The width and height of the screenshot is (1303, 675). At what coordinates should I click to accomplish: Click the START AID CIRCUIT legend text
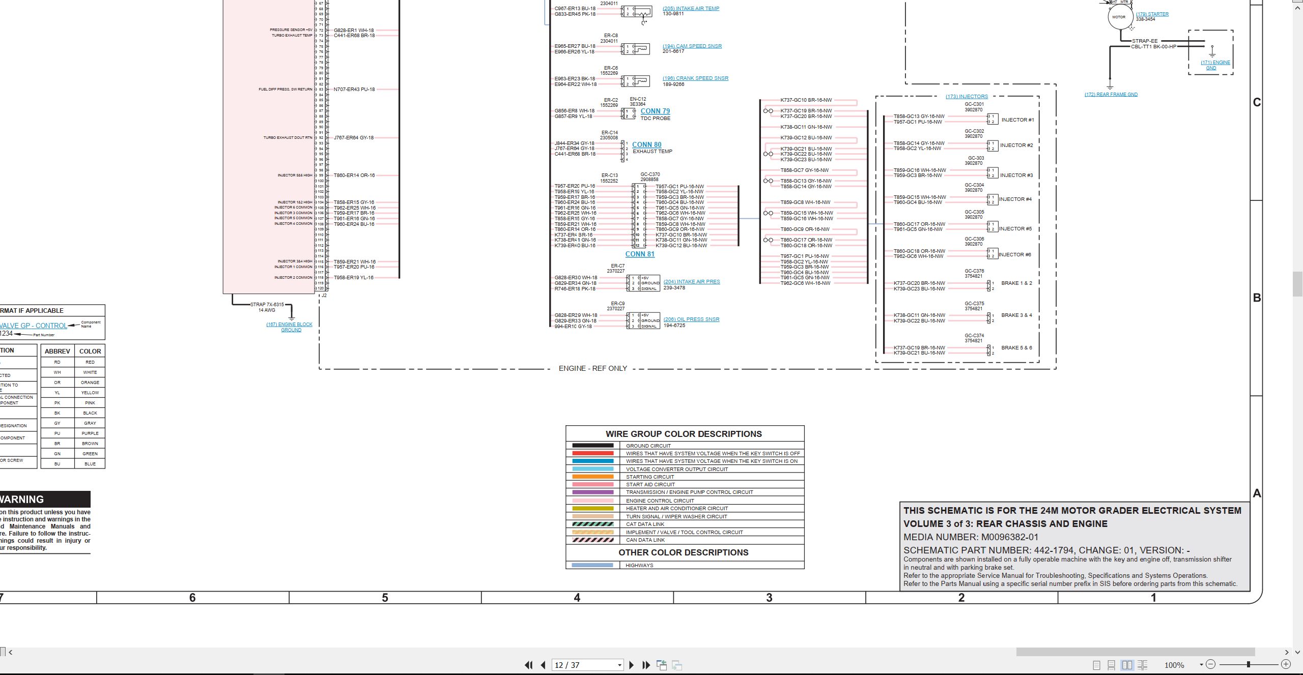(x=650, y=485)
